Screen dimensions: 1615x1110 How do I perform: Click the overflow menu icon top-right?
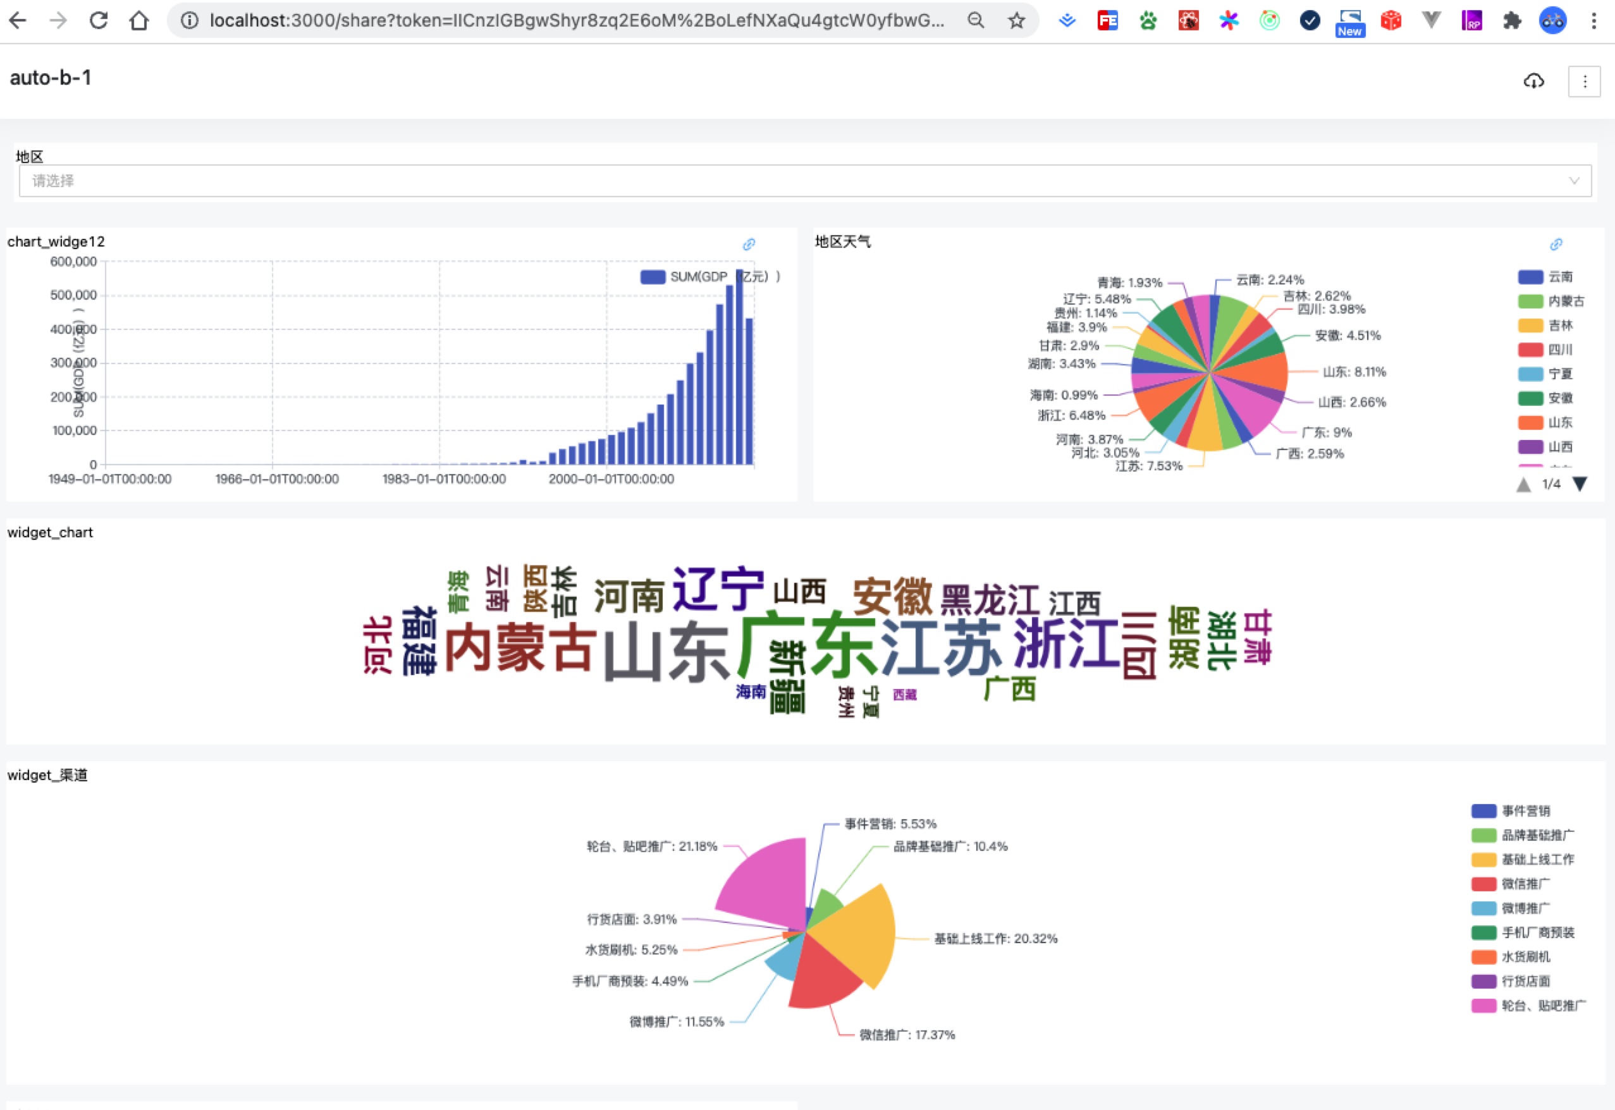[x=1584, y=78]
